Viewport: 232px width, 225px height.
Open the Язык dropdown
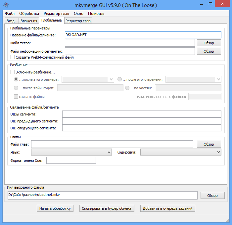(71, 152)
